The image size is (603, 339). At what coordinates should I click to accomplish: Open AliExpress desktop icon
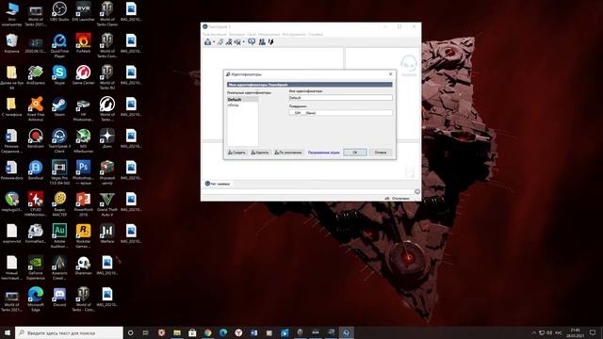(36, 75)
